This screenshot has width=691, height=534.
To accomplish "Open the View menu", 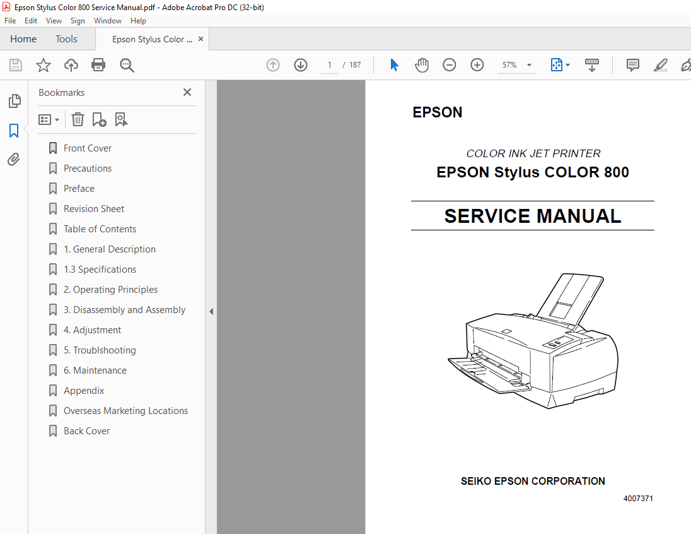I will (54, 20).
